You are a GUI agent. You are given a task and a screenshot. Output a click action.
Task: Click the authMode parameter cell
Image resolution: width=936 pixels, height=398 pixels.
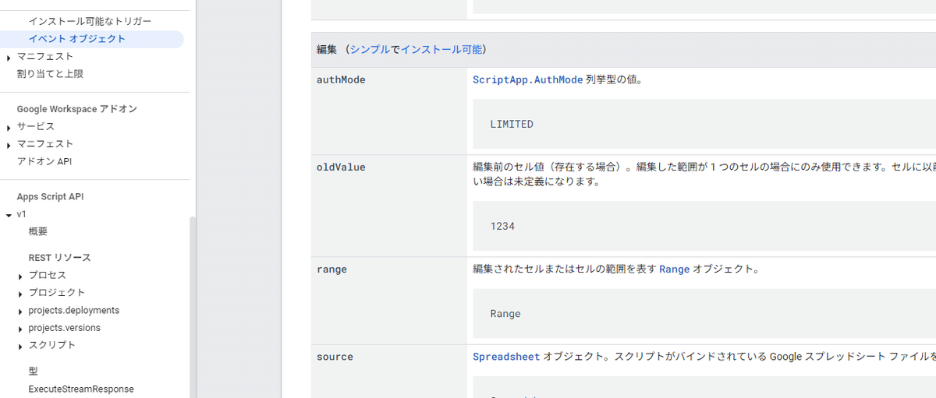(x=389, y=111)
